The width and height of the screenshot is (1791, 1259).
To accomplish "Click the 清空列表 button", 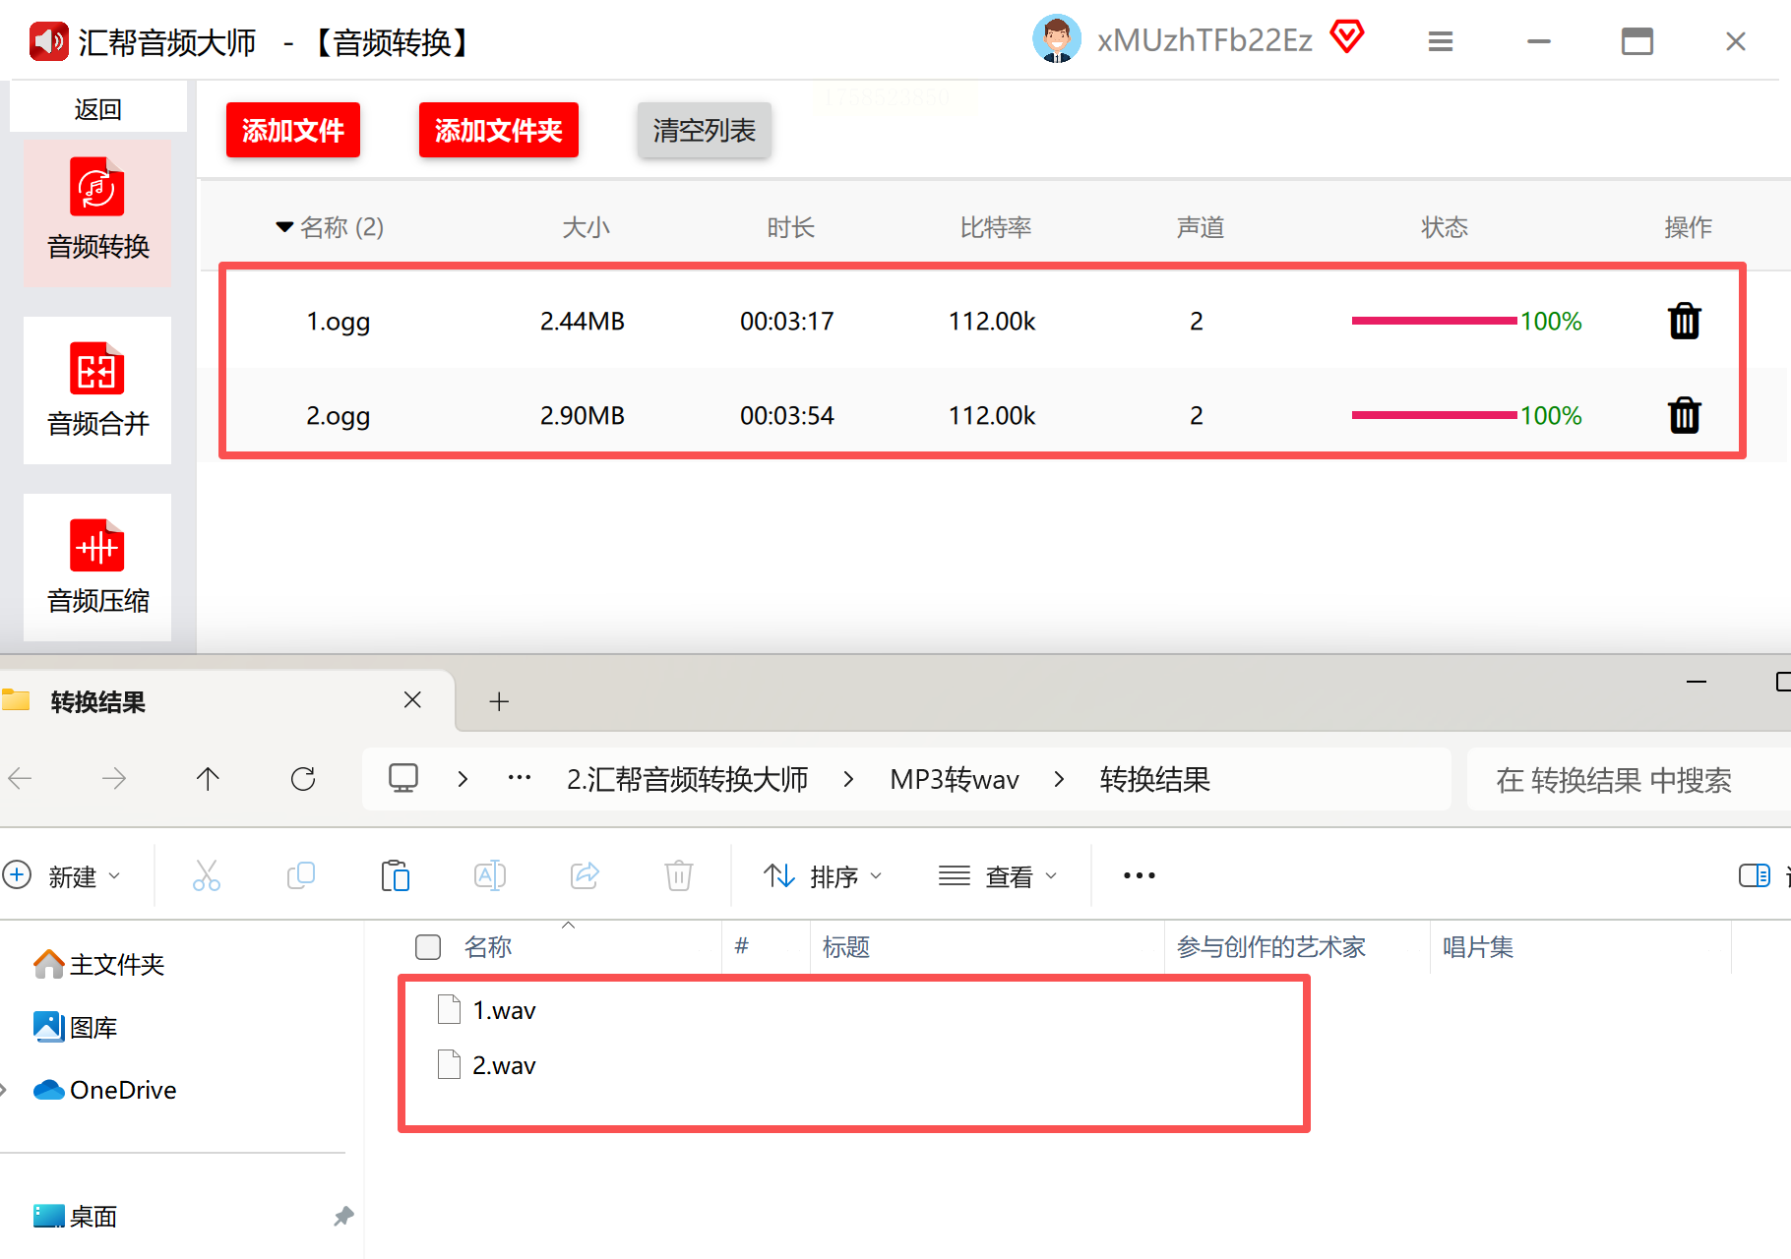I will pyautogui.click(x=705, y=130).
